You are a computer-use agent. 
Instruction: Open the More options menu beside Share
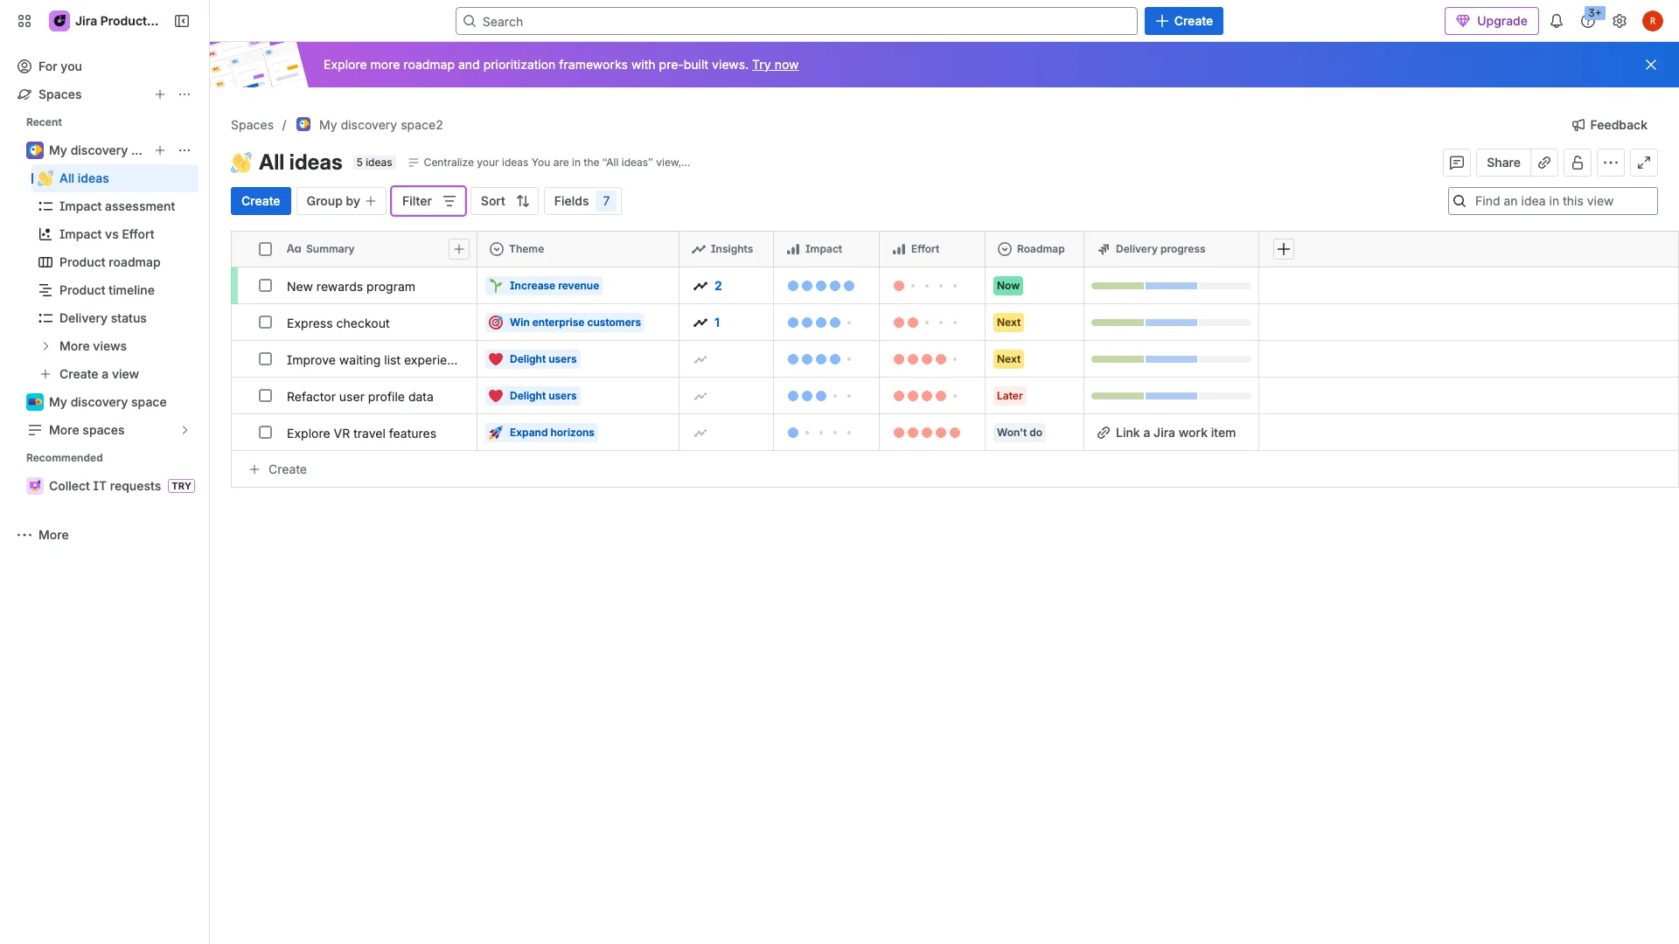[x=1612, y=163]
